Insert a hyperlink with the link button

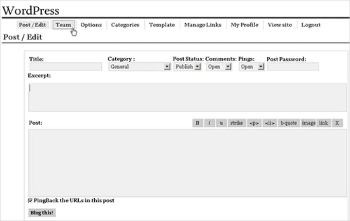click(x=324, y=123)
